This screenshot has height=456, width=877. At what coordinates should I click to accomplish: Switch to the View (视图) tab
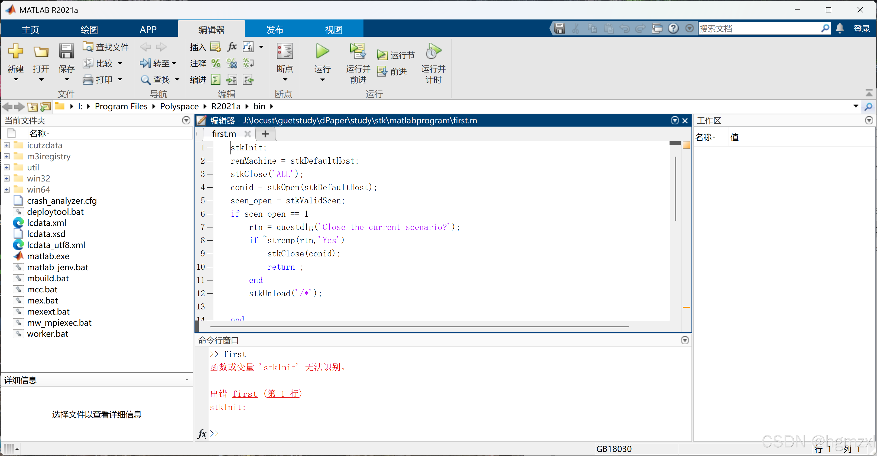[x=333, y=29]
